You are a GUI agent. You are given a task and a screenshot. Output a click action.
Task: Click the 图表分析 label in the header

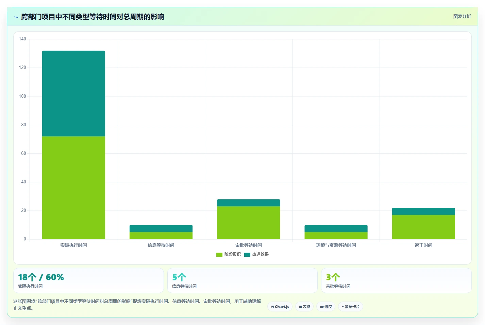pyautogui.click(x=462, y=16)
